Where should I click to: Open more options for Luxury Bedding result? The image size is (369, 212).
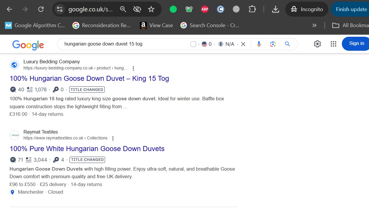click(x=133, y=69)
